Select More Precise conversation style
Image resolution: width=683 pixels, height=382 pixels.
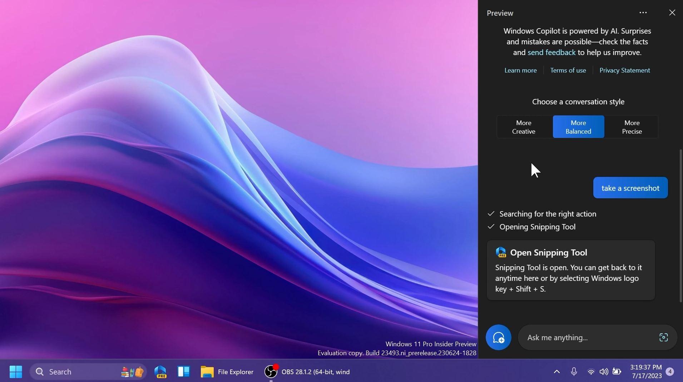click(x=632, y=127)
